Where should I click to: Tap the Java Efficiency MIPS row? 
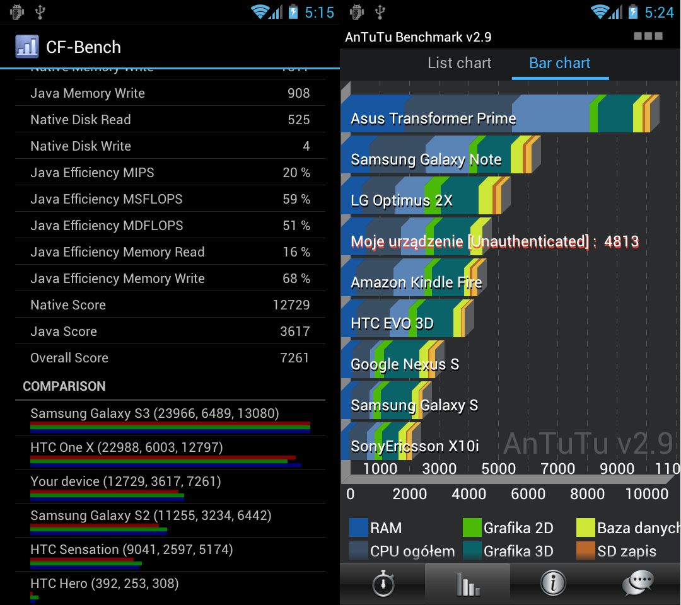pos(170,172)
